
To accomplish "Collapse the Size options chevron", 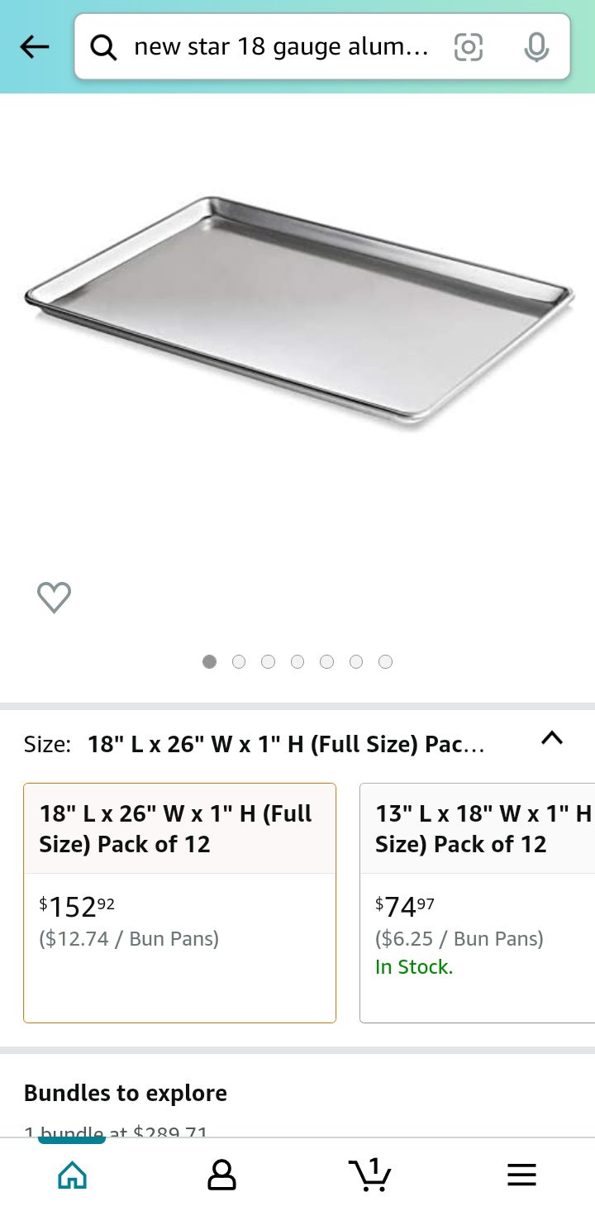I will click(552, 738).
